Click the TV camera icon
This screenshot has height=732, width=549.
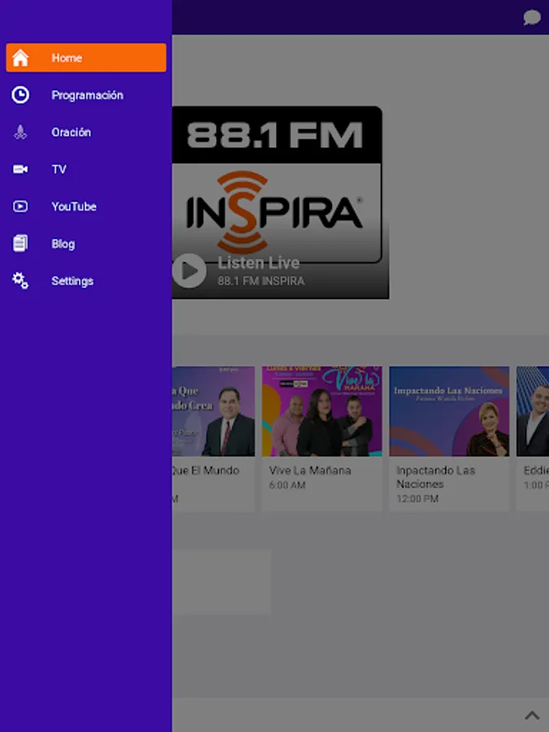click(x=20, y=169)
